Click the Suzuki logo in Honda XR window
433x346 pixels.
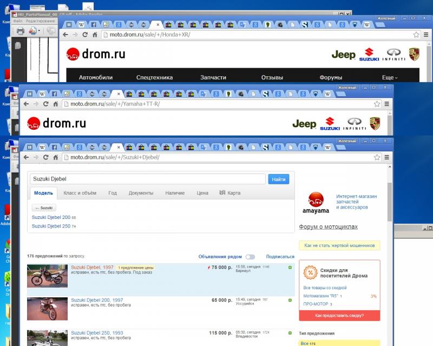369,55
